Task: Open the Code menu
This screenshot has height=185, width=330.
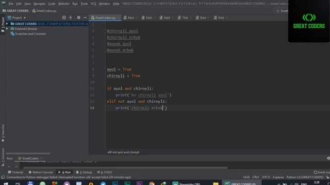Action: pyautogui.click(x=52, y=4)
